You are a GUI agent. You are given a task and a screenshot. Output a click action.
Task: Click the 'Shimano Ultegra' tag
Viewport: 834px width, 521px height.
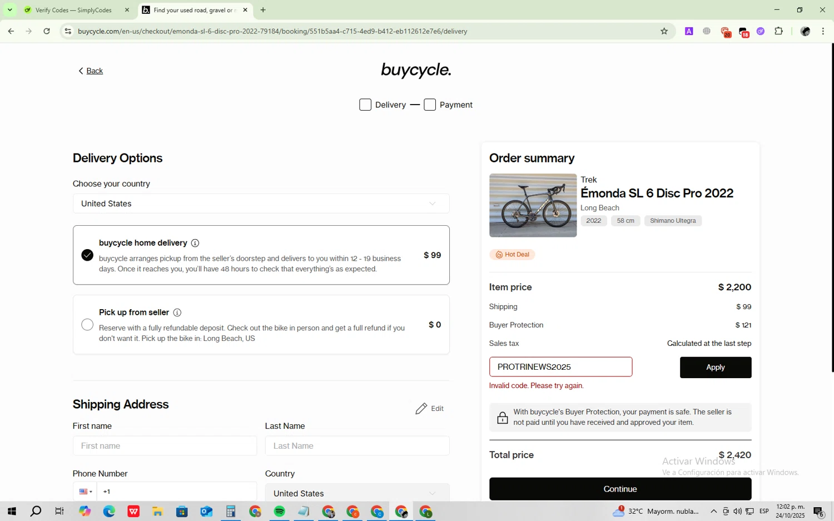[673, 221]
